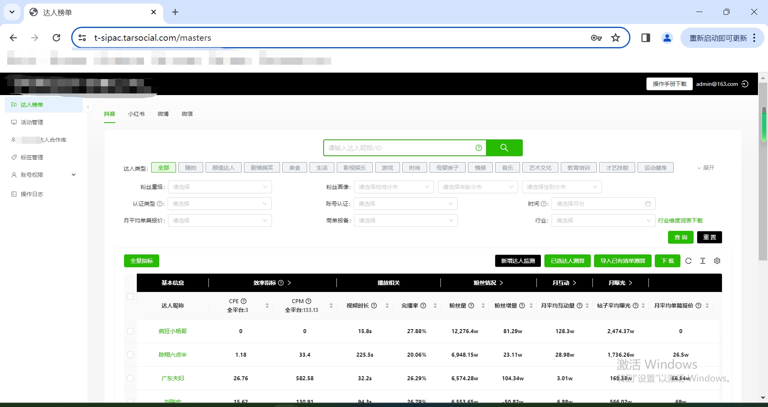Open the 请选择地域分布 dropdown

point(394,187)
